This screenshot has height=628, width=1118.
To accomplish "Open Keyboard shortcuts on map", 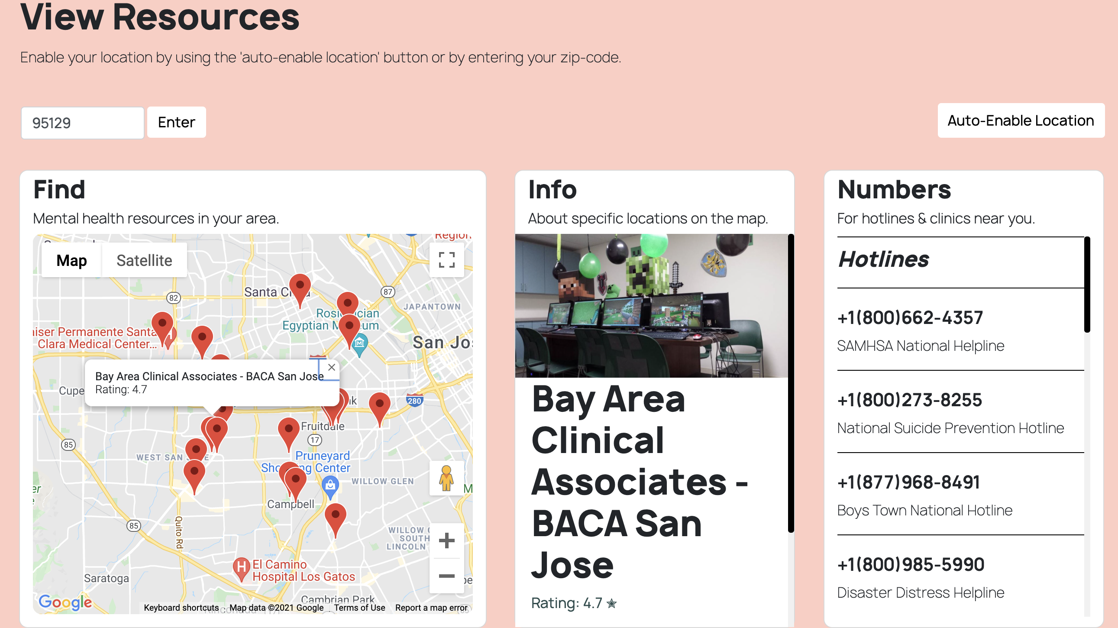I will click(x=181, y=608).
